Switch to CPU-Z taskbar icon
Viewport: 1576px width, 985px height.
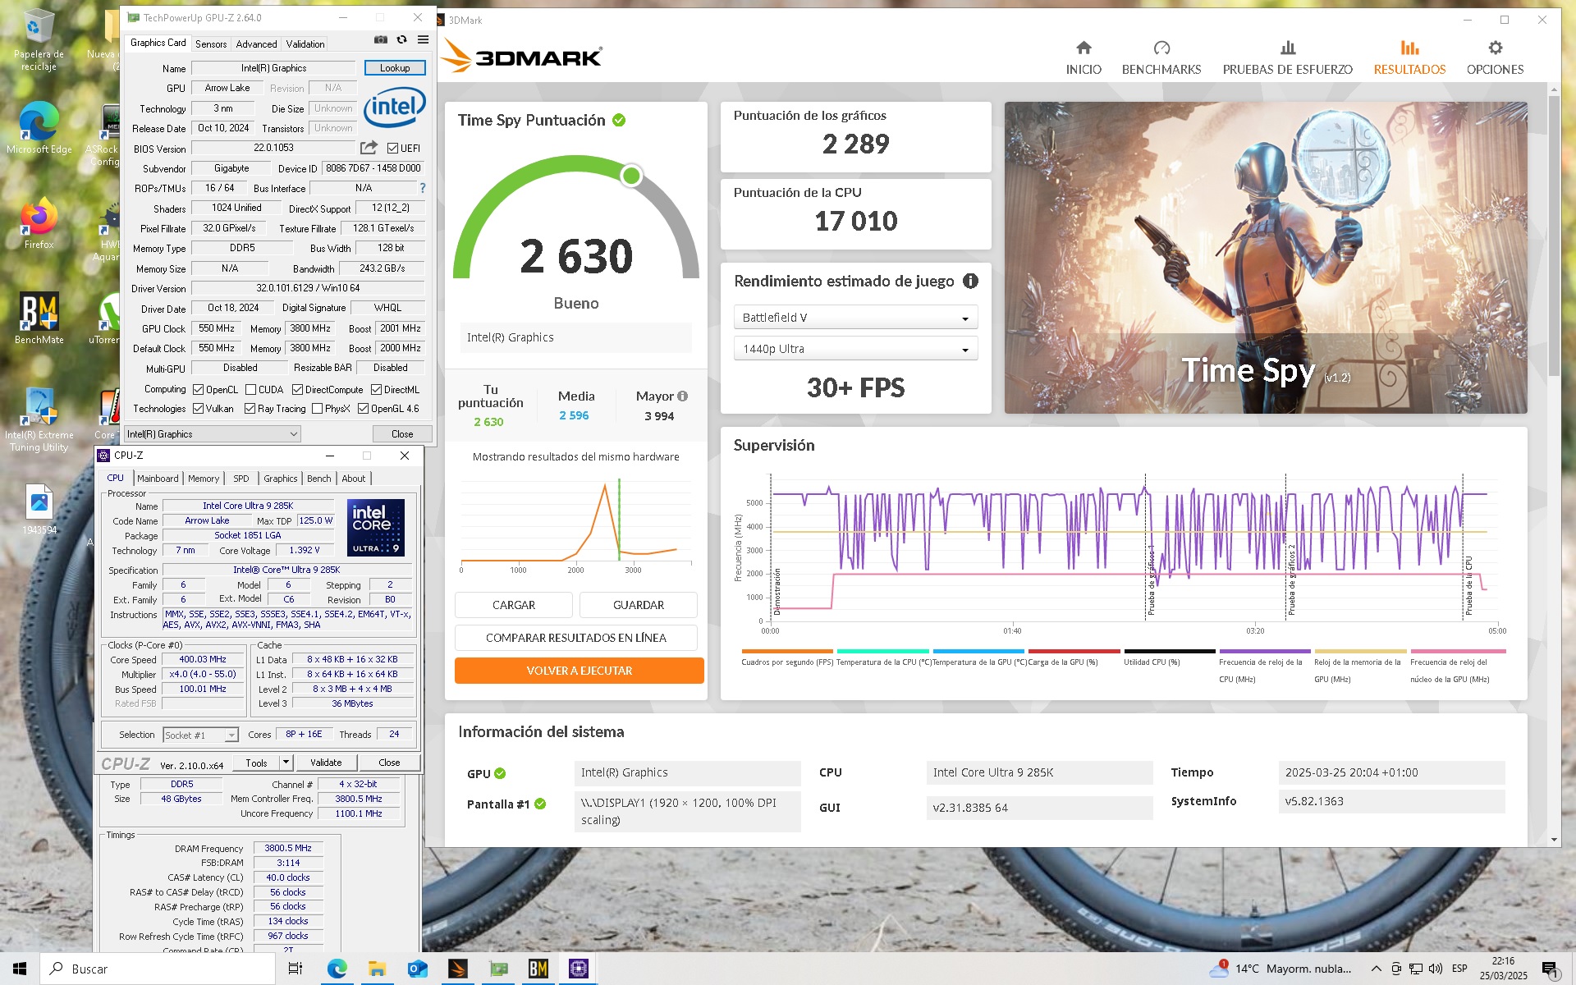pos(579,969)
